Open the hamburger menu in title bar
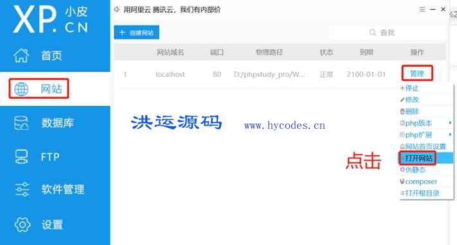457x245 pixels. tap(422, 10)
